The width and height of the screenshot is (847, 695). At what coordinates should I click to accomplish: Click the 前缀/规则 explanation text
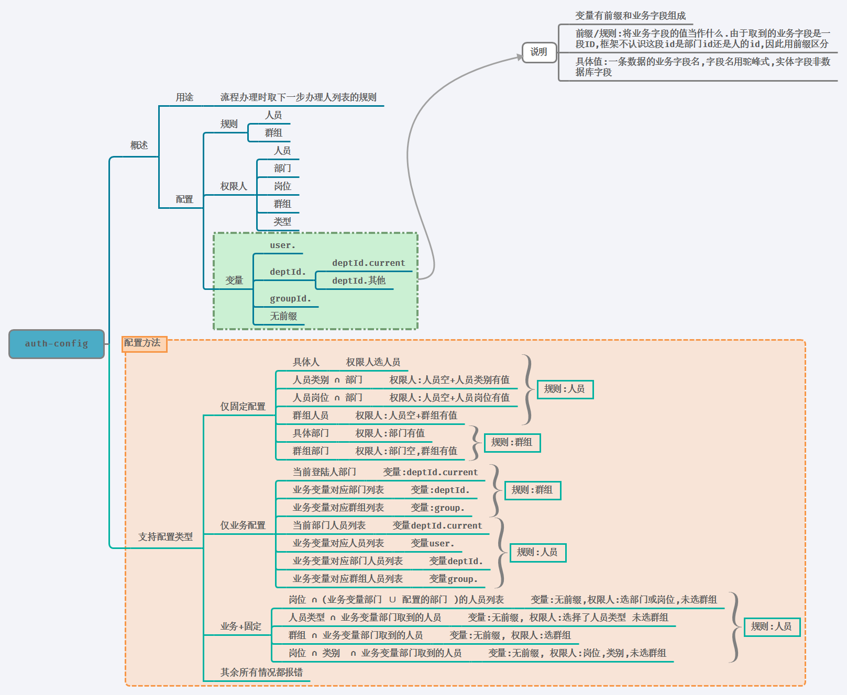click(702, 39)
